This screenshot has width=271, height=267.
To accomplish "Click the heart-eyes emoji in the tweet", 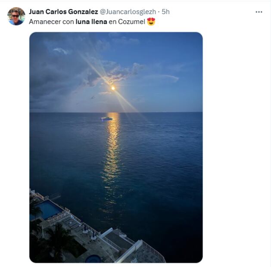I will (x=151, y=22).
